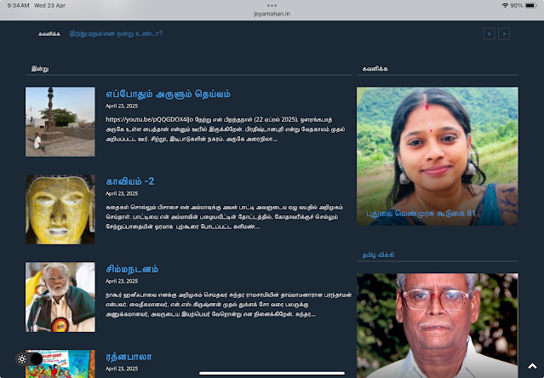544x378 pixels.
Task: Click the comic book cover thumbnail
Action: (x=60, y=364)
